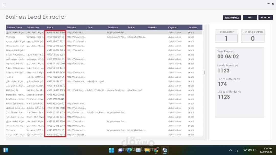Image resolution: width=276 pixels, height=155 pixels.
Task: Click website cell https://awaelde...
Action: click(x=76, y=50)
